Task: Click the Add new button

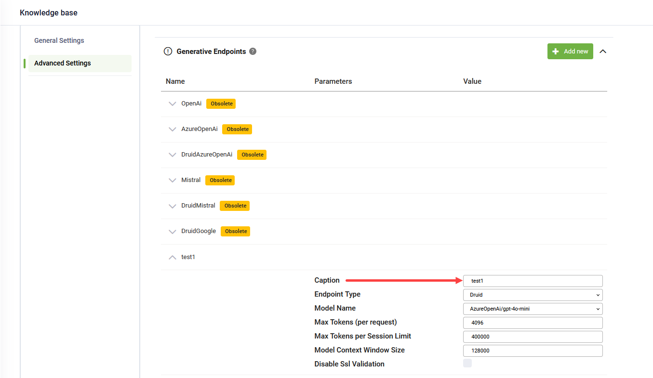Action: click(x=570, y=52)
